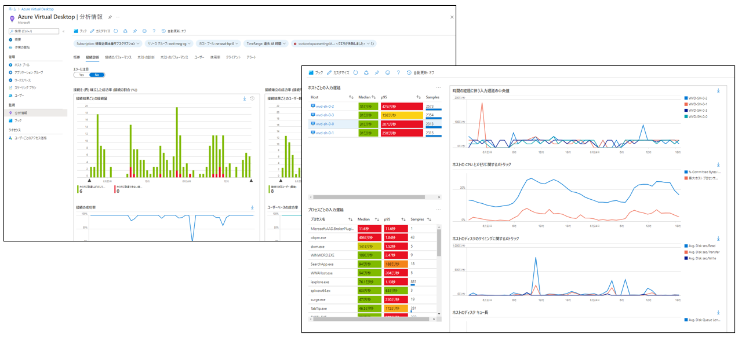Image resolution: width=742 pixels, height=337 pixels.
Task: Click the download icon on 接続結果ごとの接続量
Action: 245,98
